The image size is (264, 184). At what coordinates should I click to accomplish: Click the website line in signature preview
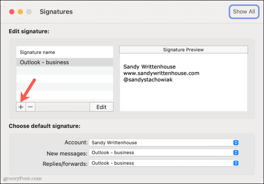point(161,73)
